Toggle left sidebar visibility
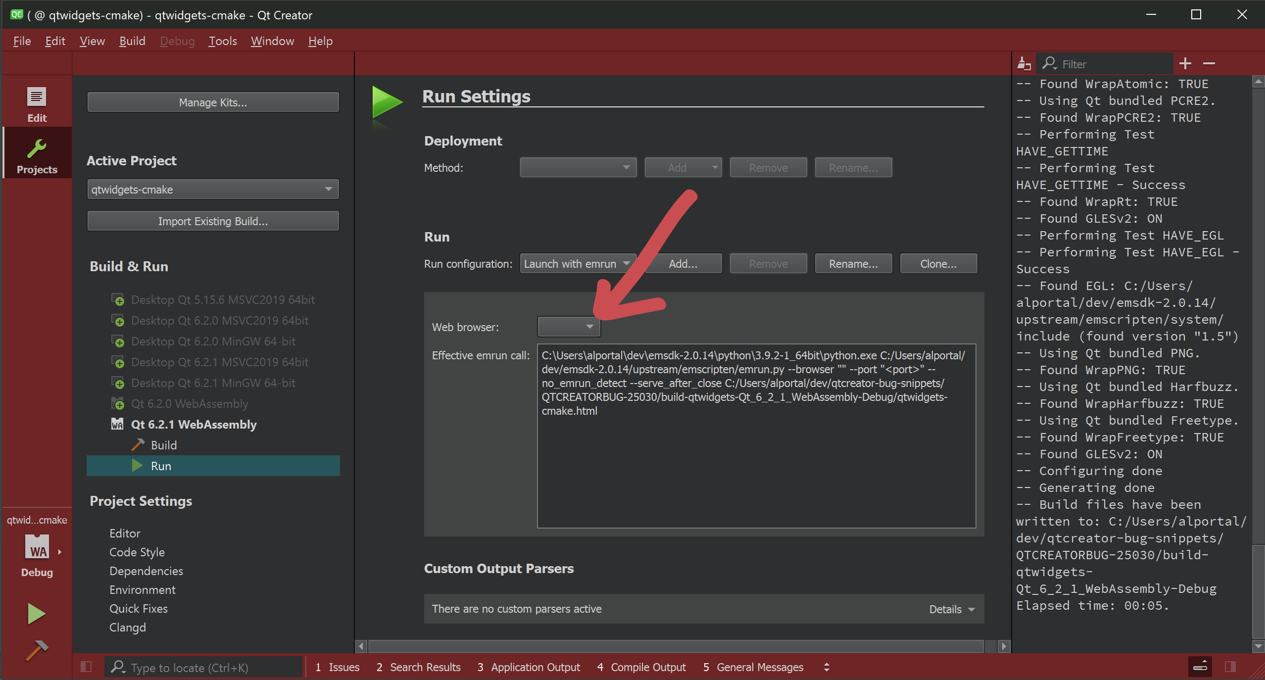Viewport: 1265px width, 680px height. click(86, 667)
